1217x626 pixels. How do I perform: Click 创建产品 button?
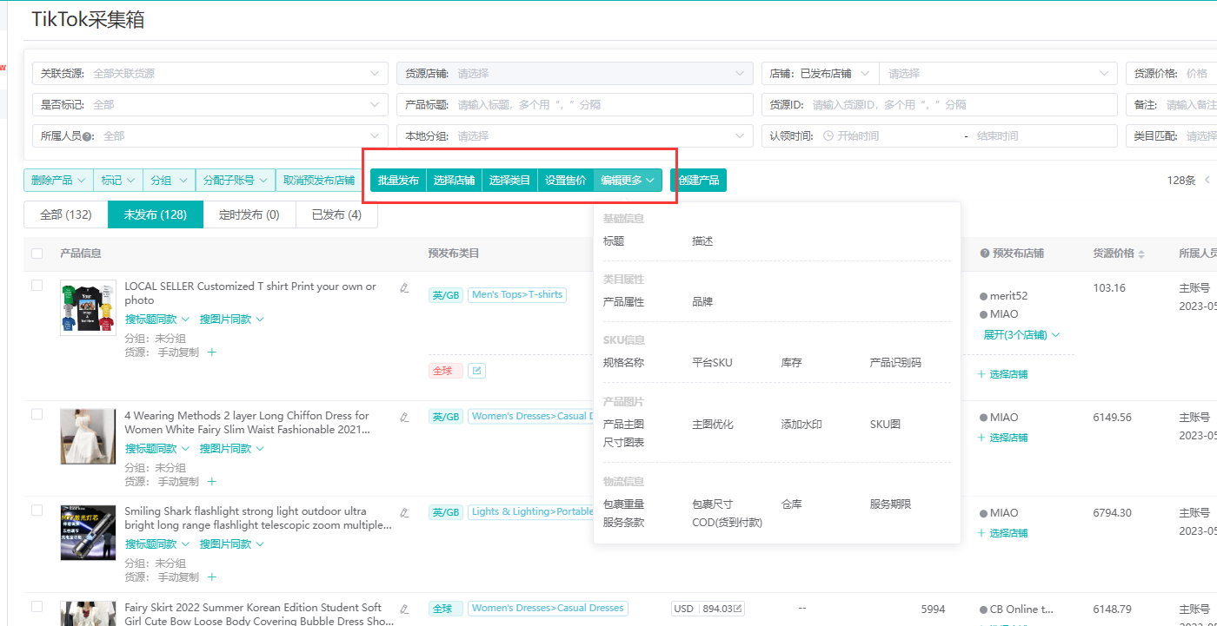[698, 181]
